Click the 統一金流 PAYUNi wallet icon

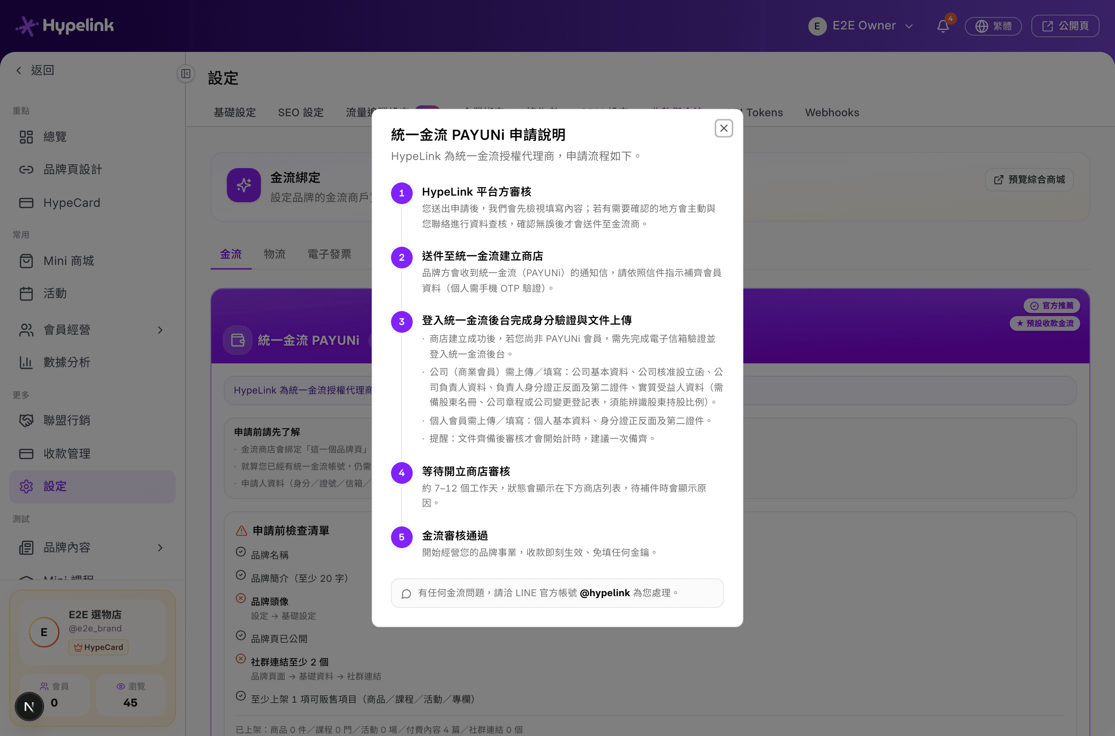pyautogui.click(x=238, y=340)
